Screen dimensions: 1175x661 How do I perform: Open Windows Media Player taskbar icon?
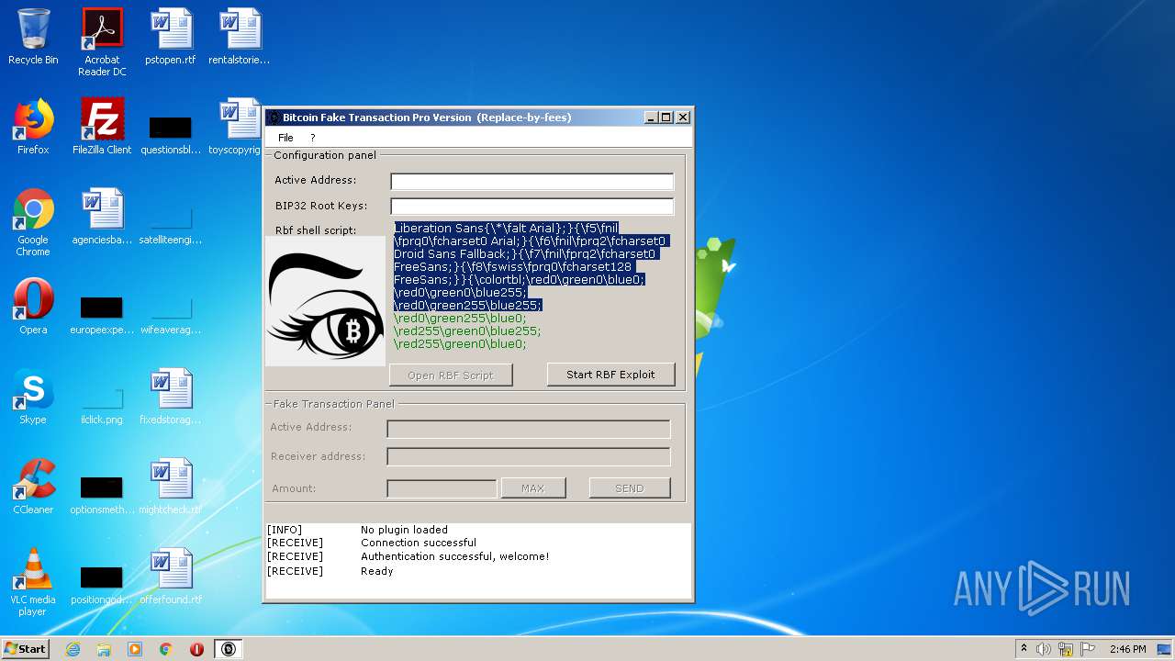click(135, 649)
